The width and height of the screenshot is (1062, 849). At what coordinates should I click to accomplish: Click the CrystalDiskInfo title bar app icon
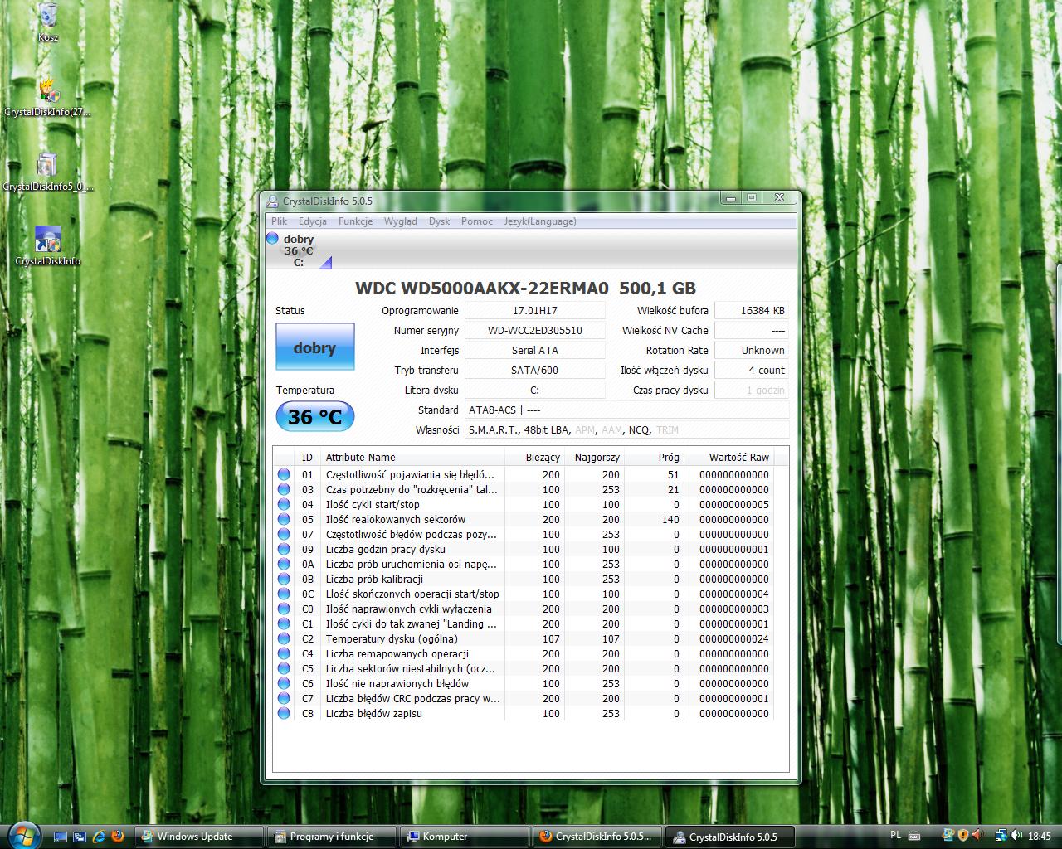pyautogui.click(x=272, y=201)
